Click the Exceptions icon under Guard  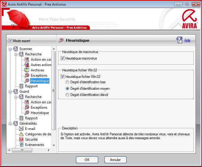point(27,107)
